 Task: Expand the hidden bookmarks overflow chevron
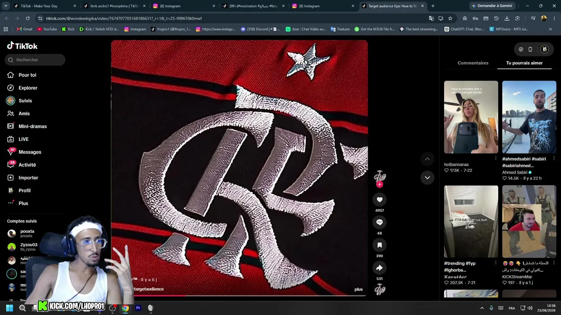pos(550,29)
